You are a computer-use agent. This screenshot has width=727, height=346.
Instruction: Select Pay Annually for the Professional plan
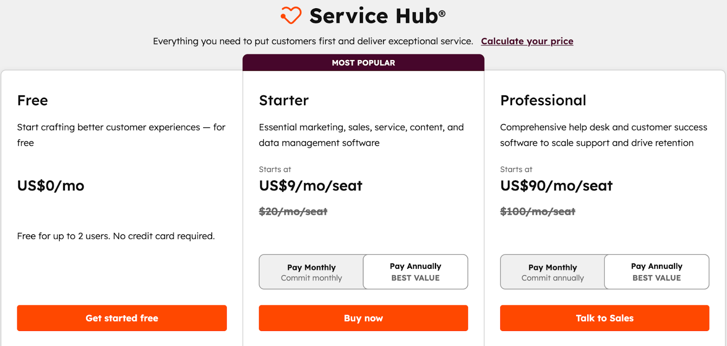pos(656,272)
